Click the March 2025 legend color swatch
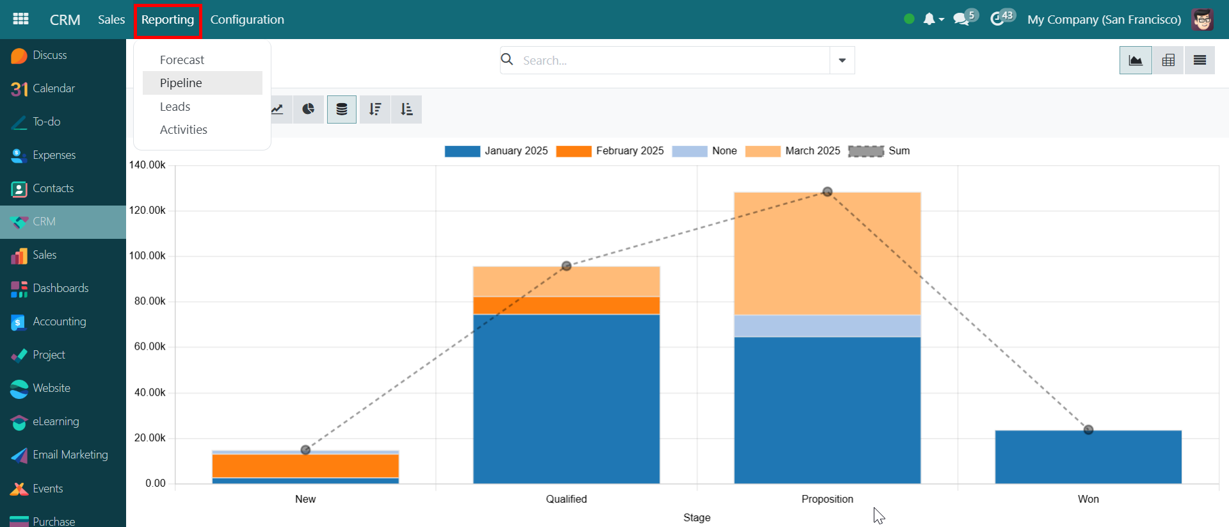 point(763,151)
